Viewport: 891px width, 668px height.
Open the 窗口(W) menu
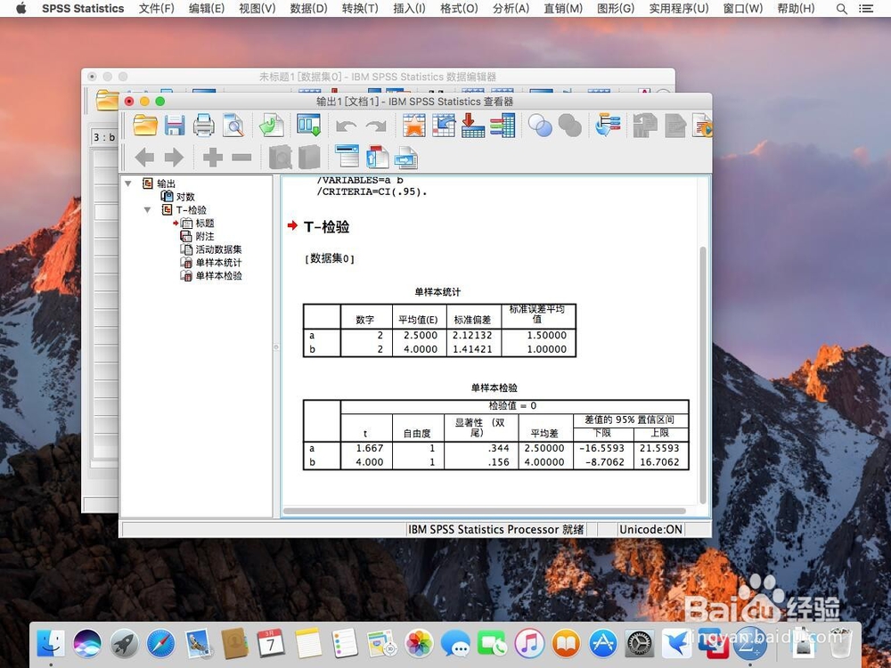743,9
